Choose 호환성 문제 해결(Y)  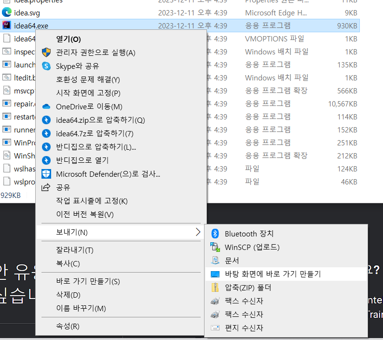pos(88,79)
